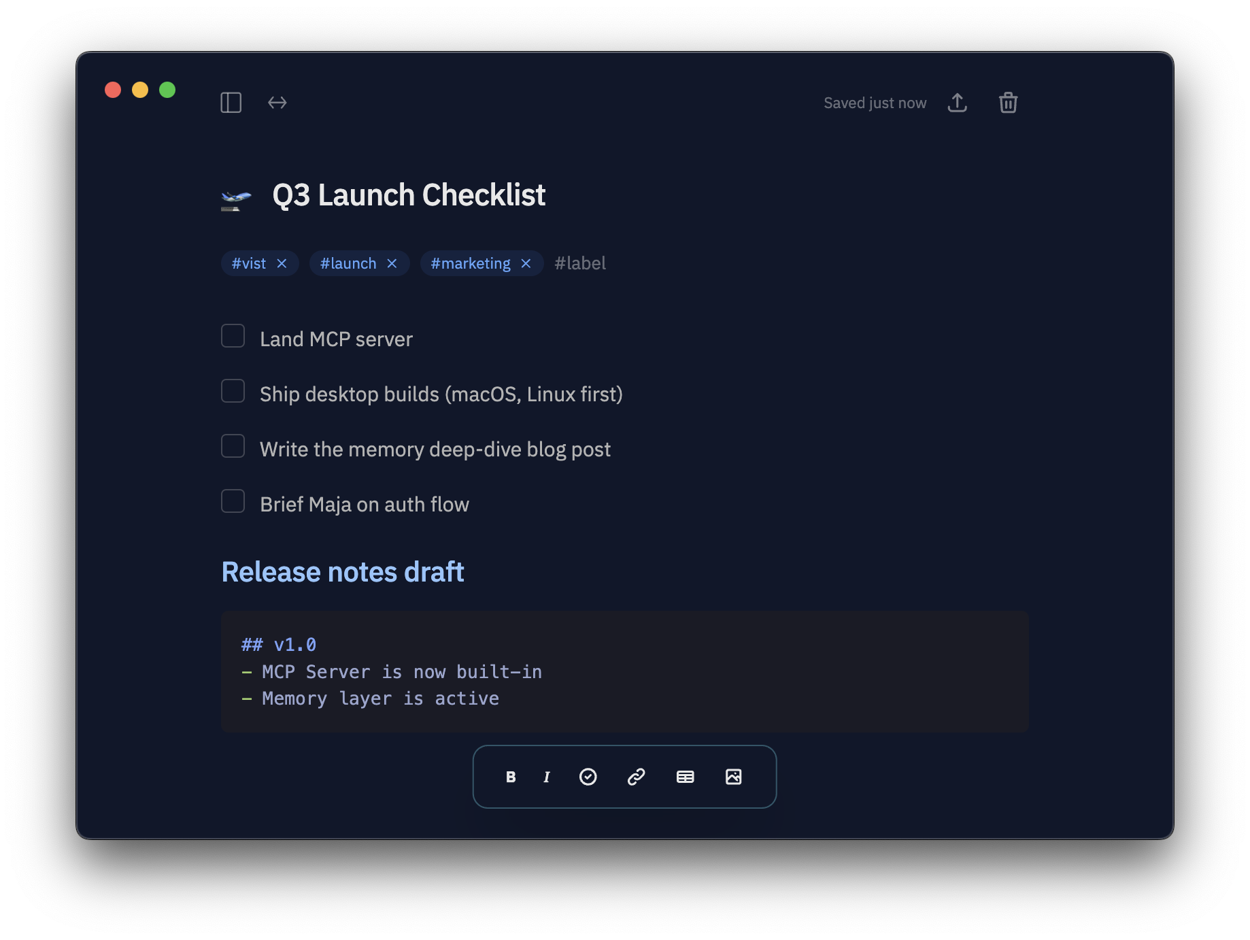Click the 'Q3 Launch Checklist' title
Screen dimensions: 1250x940
pos(409,195)
